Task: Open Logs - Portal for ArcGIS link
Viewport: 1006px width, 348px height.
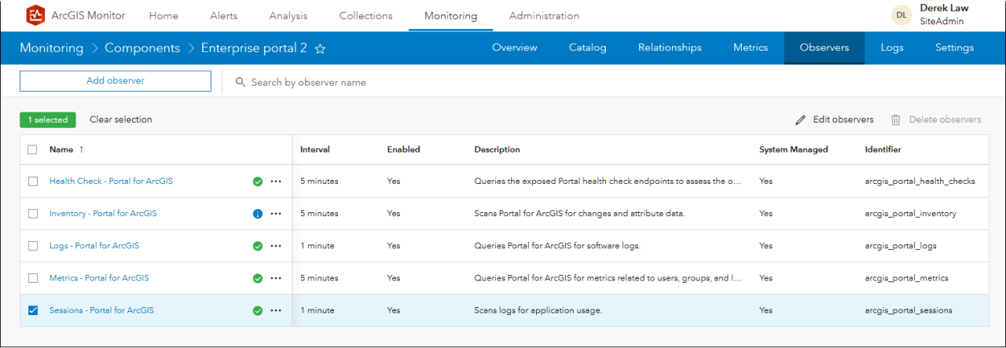Action: point(94,246)
